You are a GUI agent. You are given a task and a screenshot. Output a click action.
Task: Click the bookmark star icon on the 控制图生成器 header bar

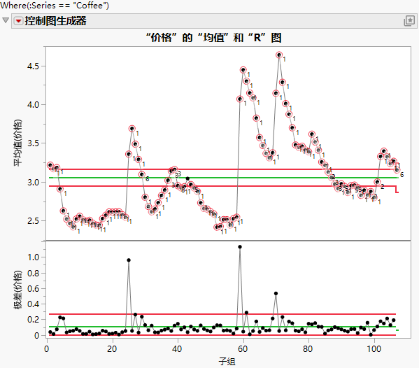409,20
